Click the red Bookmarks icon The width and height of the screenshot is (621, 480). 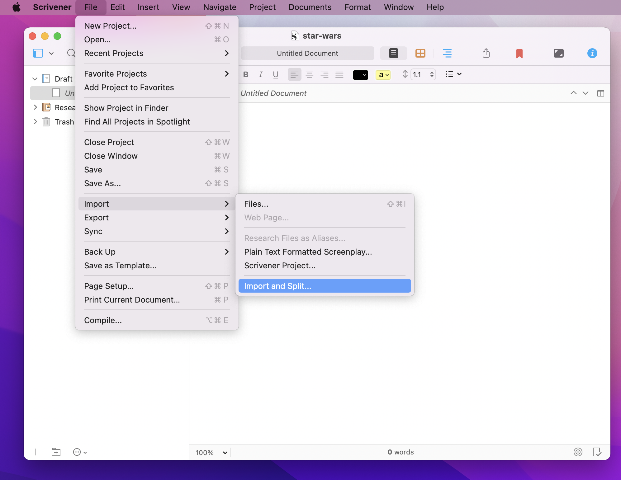click(519, 54)
